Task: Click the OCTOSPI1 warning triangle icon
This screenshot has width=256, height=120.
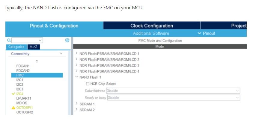Action: [13, 108]
